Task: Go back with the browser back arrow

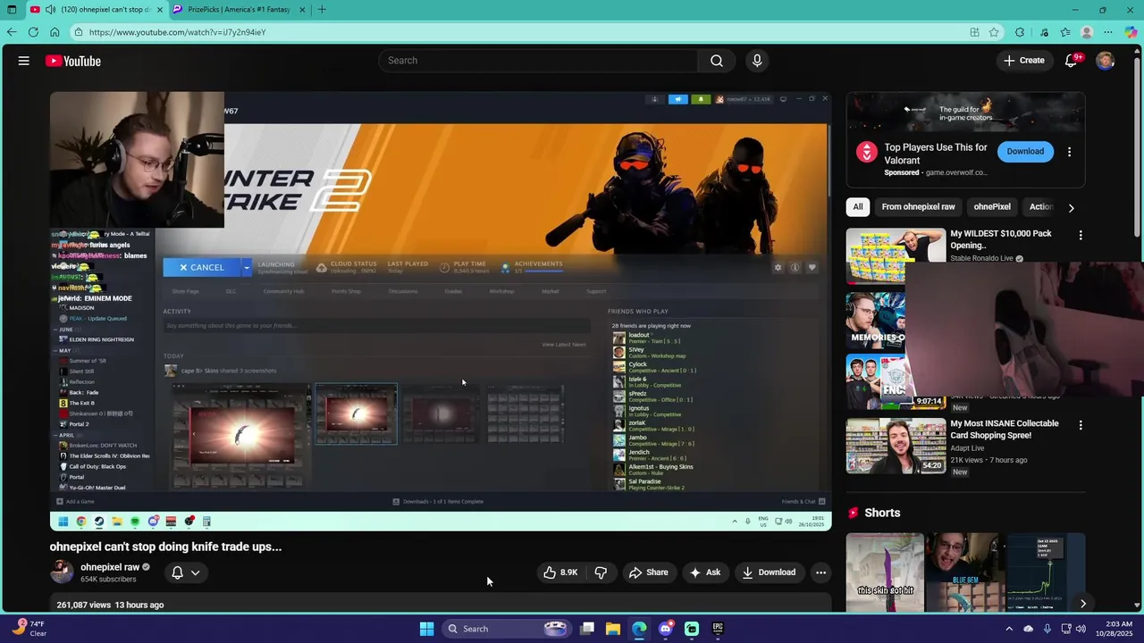Action: coord(12,32)
